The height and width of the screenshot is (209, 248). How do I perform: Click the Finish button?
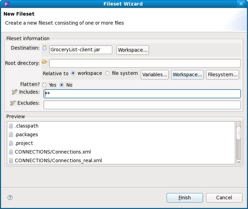point(185,198)
